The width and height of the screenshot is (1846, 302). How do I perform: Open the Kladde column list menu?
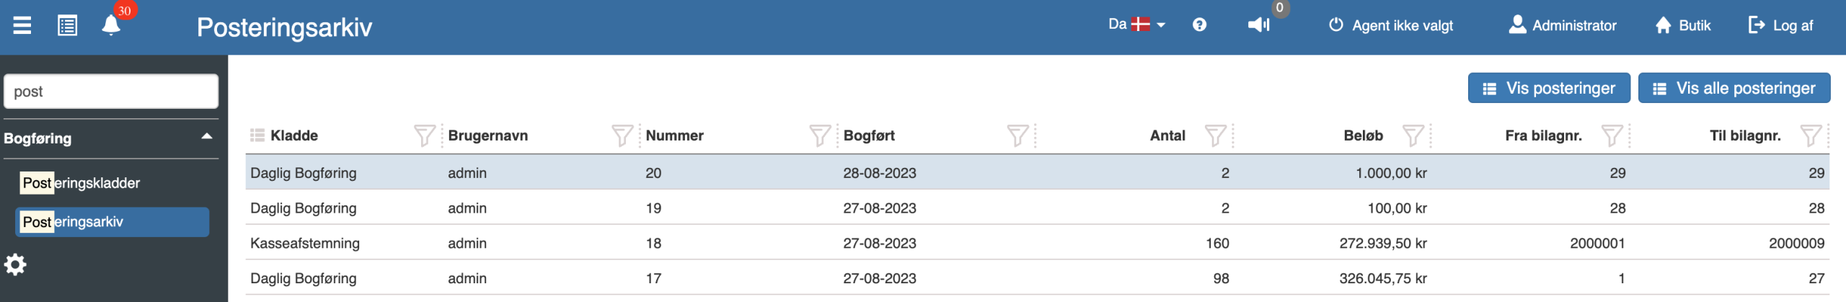point(257,136)
